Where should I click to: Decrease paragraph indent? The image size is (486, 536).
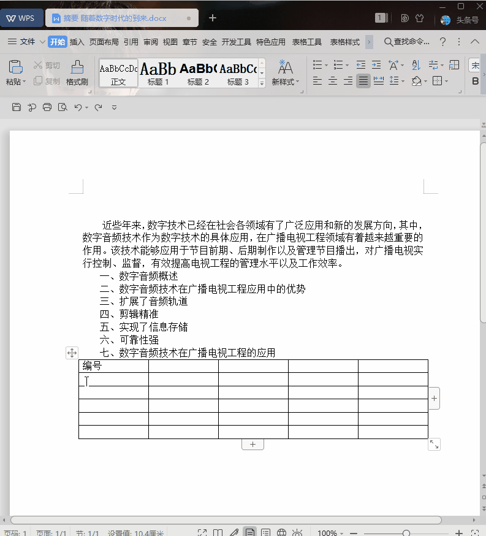tap(360, 64)
